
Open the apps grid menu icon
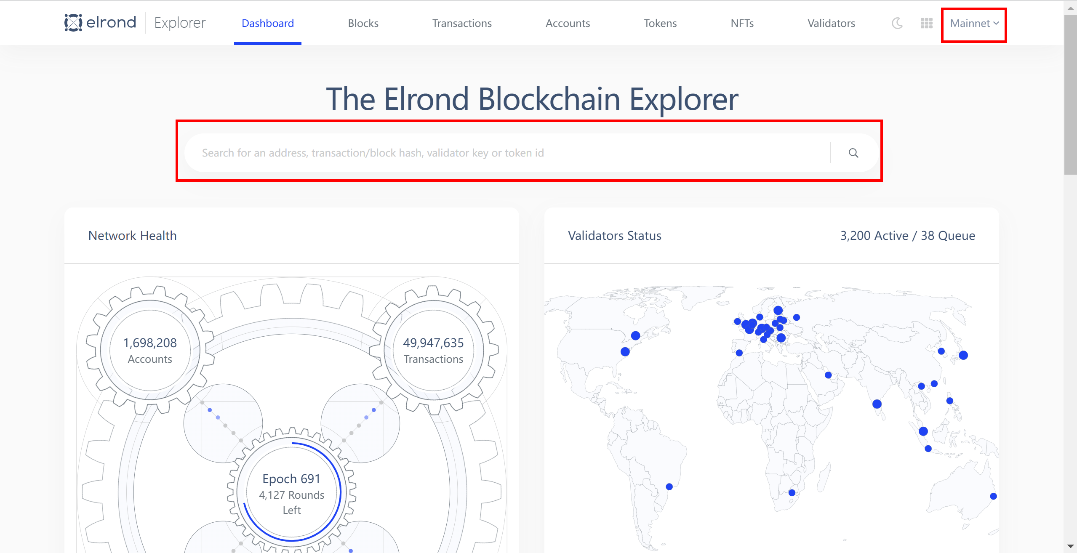point(926,23)
